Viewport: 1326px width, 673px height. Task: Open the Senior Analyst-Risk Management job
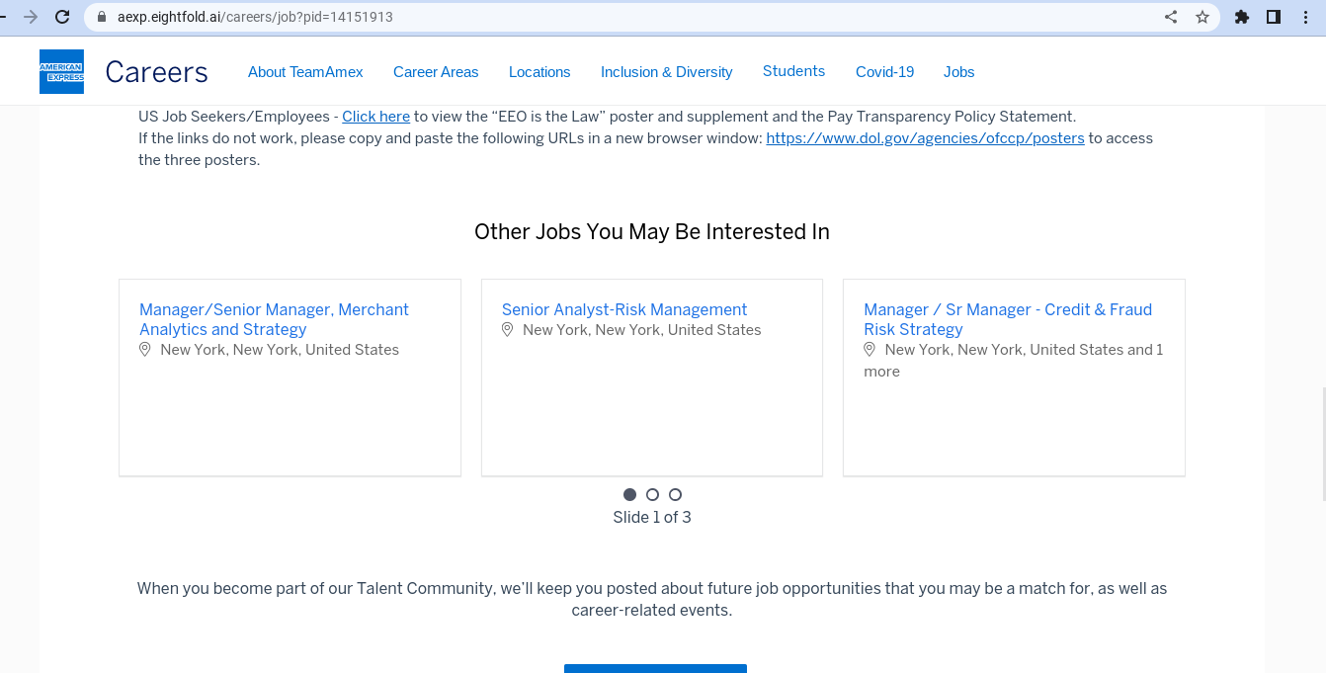[624, 310]
